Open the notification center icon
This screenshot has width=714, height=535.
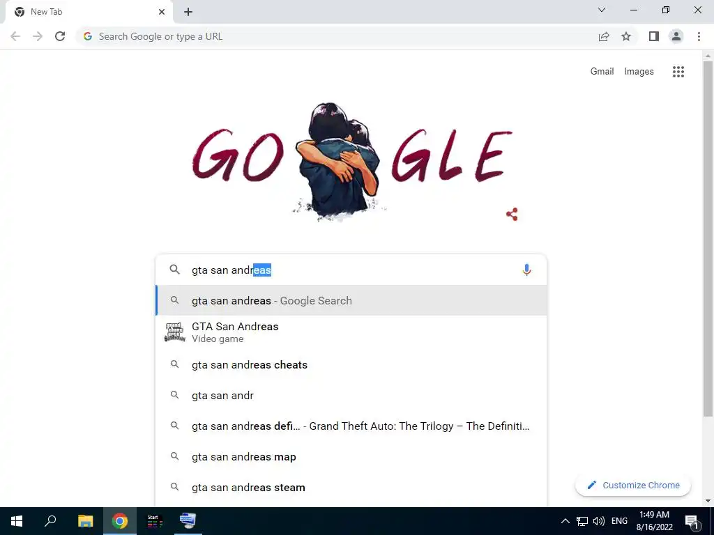(691, 521)
